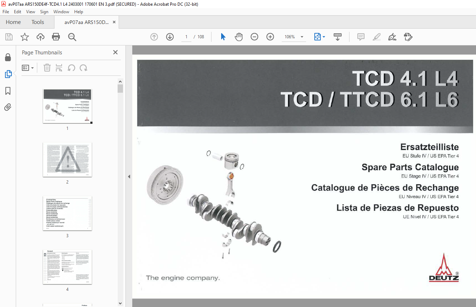
Task: Click 'Catalogue de Pièces de Rechange' text
Action: [385, 187]
